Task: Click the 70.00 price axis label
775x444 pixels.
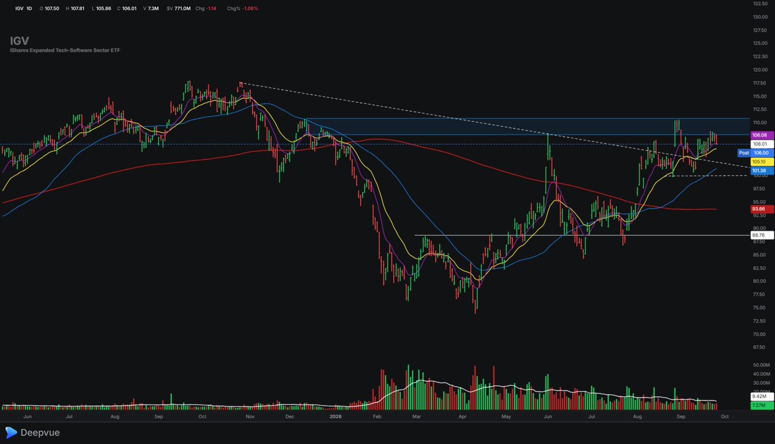Action: [x=759, y=333]
